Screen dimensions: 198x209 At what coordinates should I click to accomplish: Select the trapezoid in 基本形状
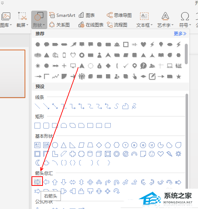pyautogui.click(x=90, y=145)
